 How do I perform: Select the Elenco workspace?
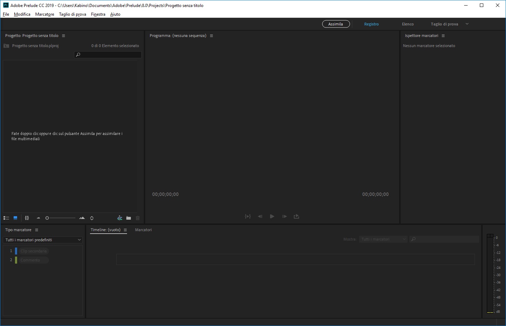pyautogui.click(x=408, y=24)
